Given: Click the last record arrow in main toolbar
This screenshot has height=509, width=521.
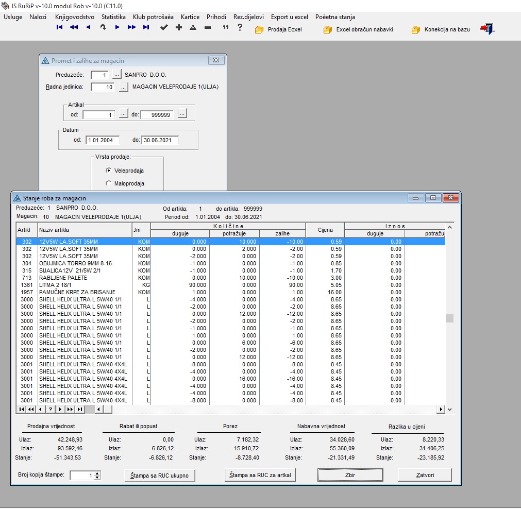Looking at the screenshot, I should tap(146, 27).
